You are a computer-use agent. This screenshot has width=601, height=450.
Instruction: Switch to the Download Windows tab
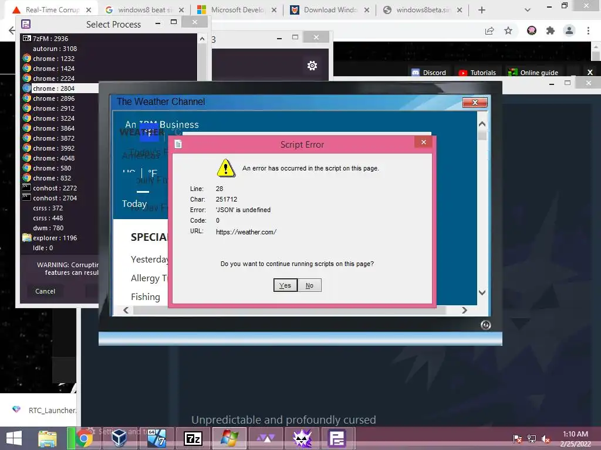click(x=330, y=10)
